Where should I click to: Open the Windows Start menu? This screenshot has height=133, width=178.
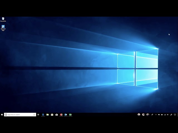click(x=2, y=114)
